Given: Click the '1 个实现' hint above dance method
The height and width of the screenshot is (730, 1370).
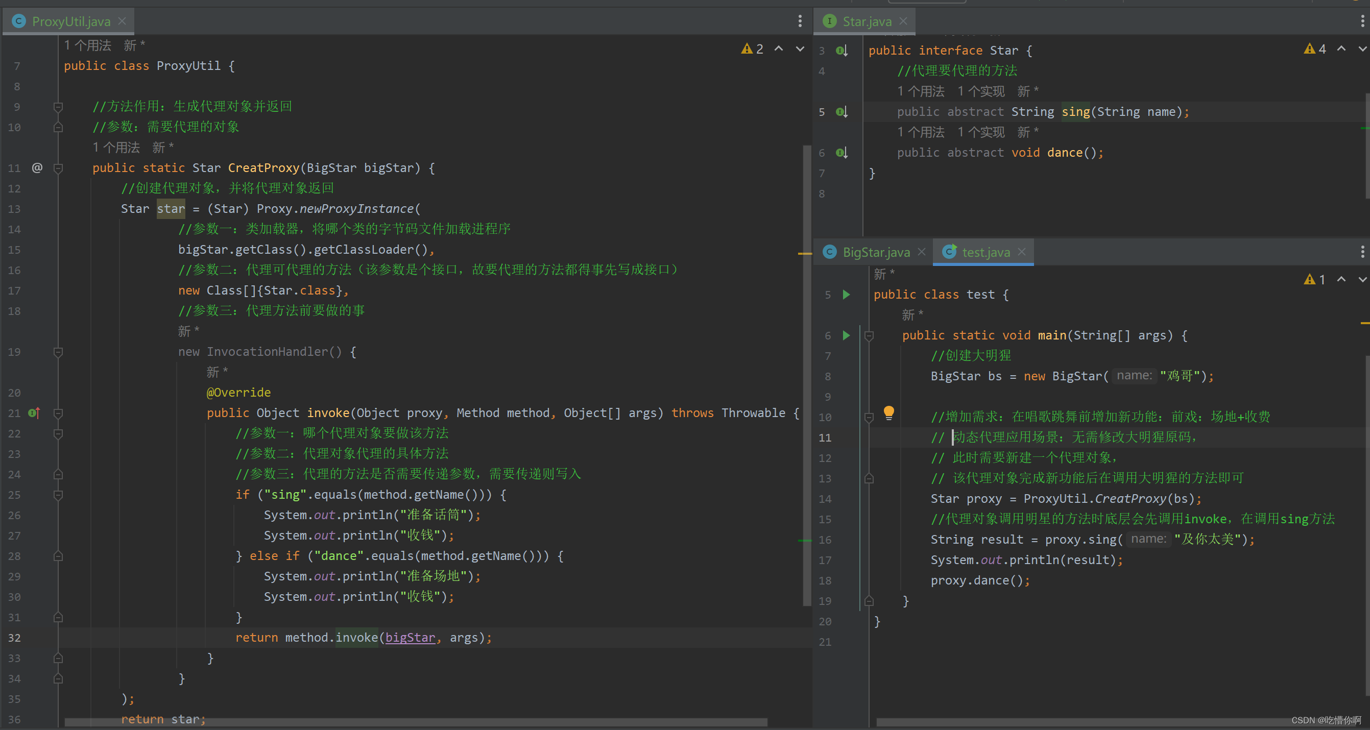Looking at the screenshot, I should (x=981, y=132).
